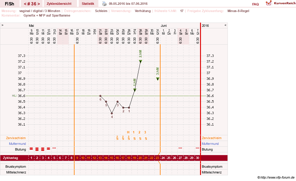Click the H mucus peak marker
The height and width of the screenshot is (181, 296).
click(x=128, y=132)
